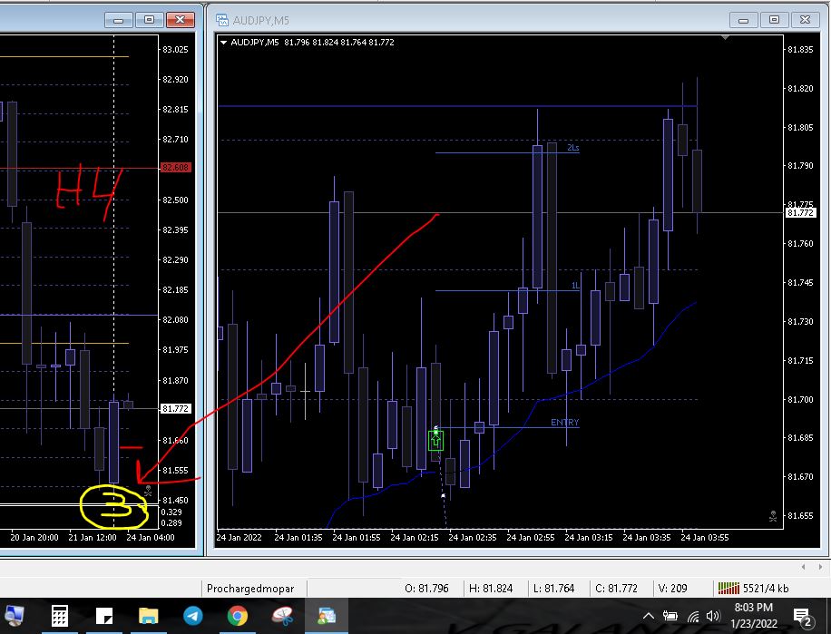Show hidden system tray icons chevron
Screen dimensions: 831x634
click(648, 616)
